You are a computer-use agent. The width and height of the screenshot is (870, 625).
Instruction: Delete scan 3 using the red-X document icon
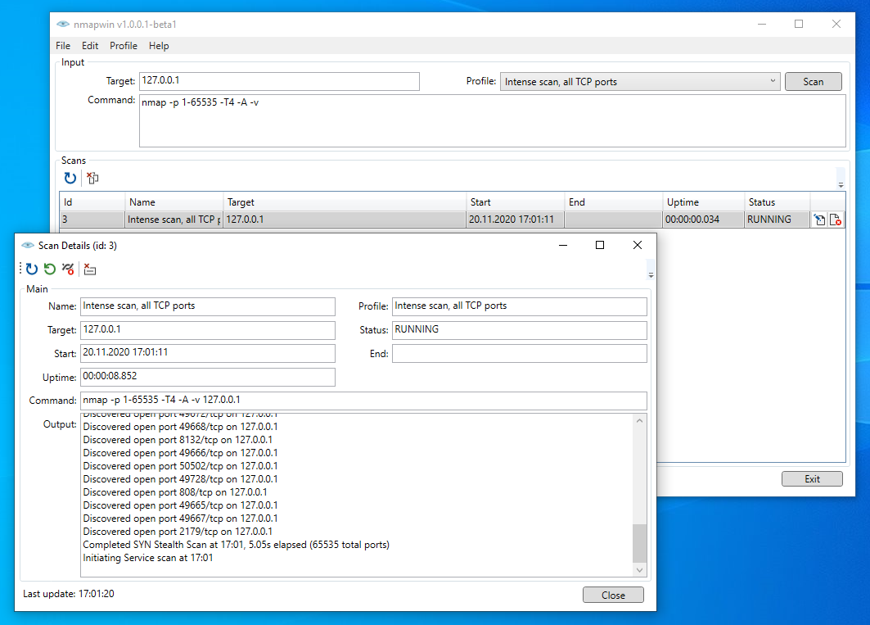(x=836, y=220)
